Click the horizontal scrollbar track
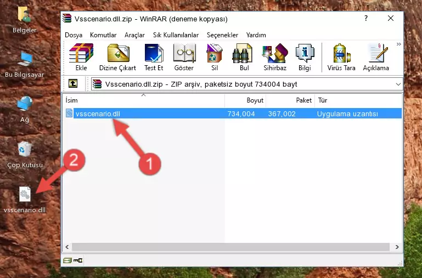This screenshot has height=278, width=422. [x=230, y=247]
